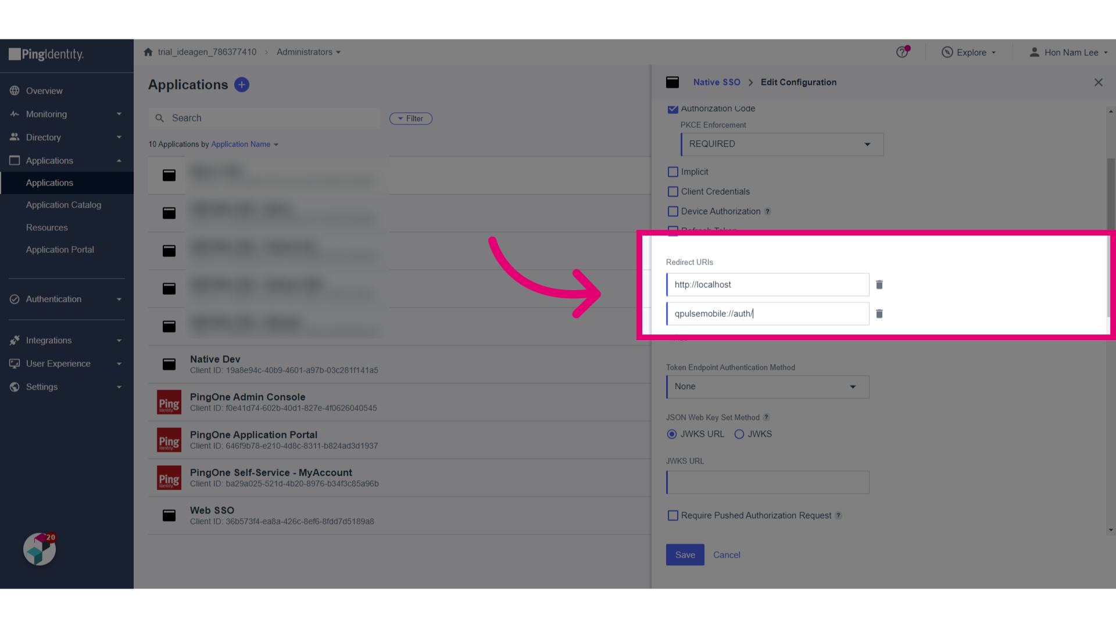Go to Overview in the sidebar
Viewport: 1116px width, 628px height.
44,91
